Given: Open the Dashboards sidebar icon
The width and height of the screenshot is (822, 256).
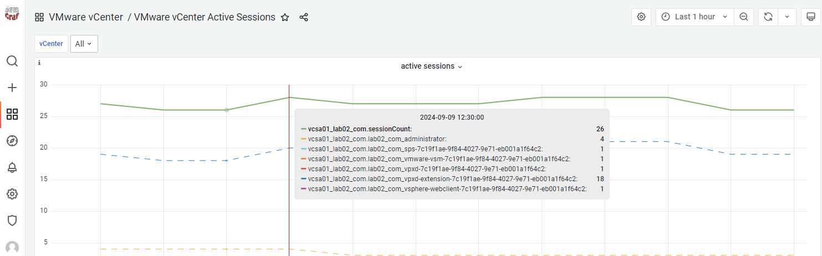Looking at the screenshot, I should [x=12, y=114].
